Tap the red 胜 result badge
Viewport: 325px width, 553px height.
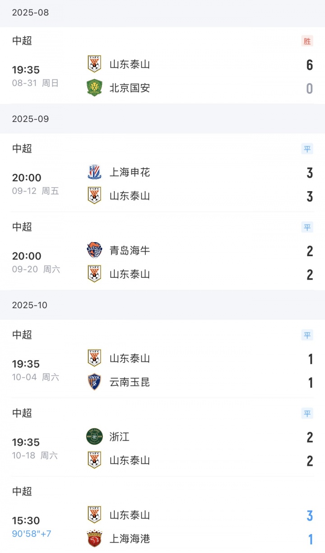click(x=307, y=42)
